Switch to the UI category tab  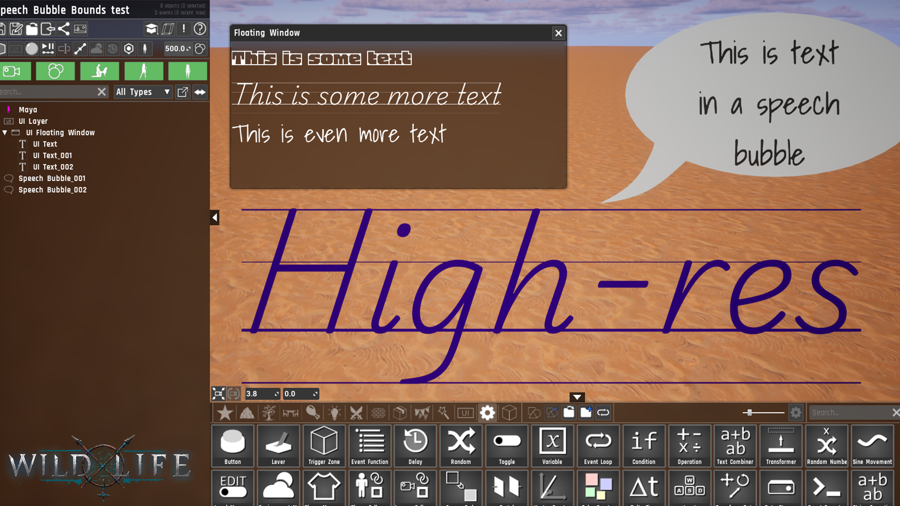coord(465,413)
